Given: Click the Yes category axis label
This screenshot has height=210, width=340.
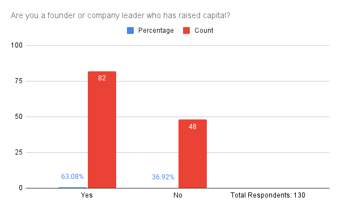Looking at the screenshot, I should [87, 195].
